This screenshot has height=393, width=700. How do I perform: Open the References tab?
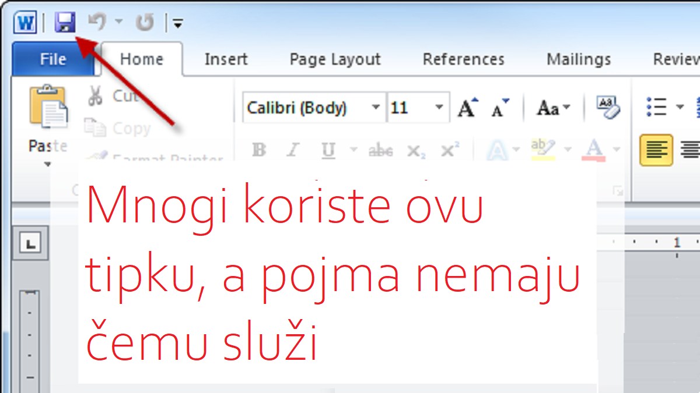pyautogui.click(x=463, y=59)
